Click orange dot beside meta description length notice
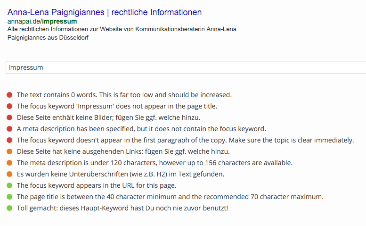Screen dimensions: 366x226 pyautogui.click(x=9, y=163)
